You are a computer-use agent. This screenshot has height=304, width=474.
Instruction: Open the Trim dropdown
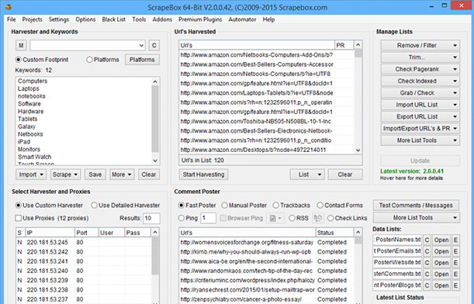(x=420, y=57)
